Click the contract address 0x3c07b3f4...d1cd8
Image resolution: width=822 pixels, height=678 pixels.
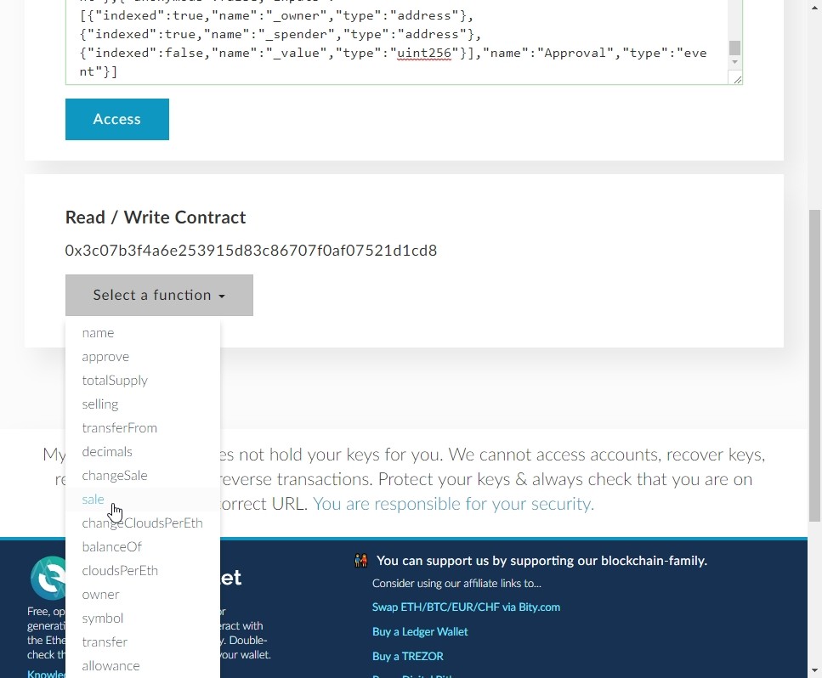pos(251,251)
